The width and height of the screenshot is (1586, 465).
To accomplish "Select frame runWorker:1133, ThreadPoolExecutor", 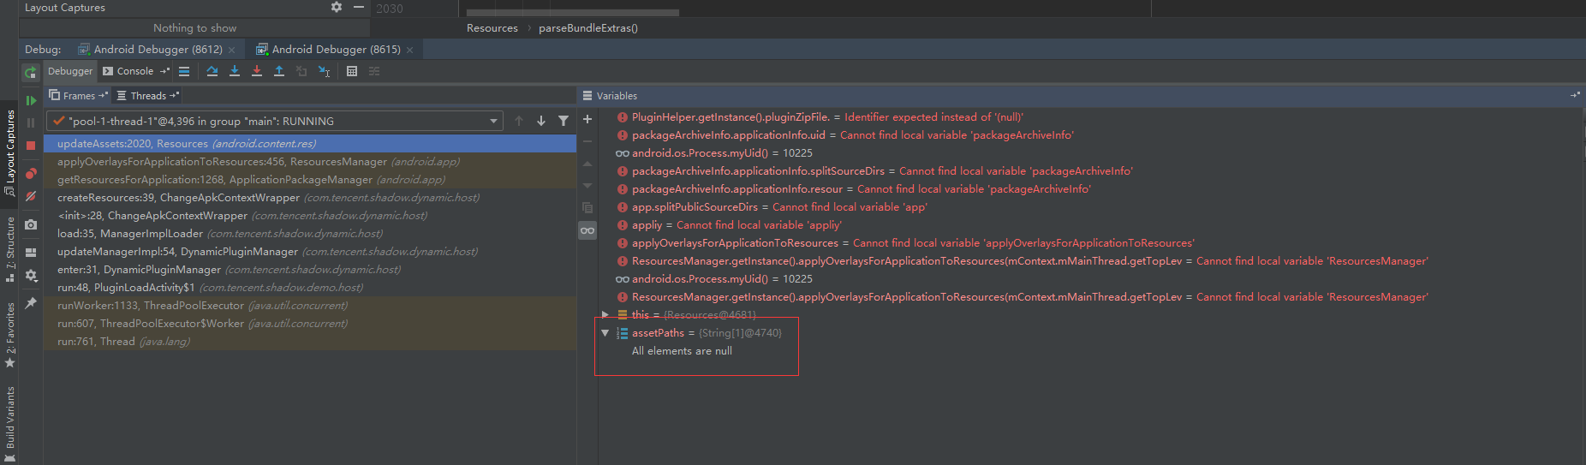I will [310, 305].
